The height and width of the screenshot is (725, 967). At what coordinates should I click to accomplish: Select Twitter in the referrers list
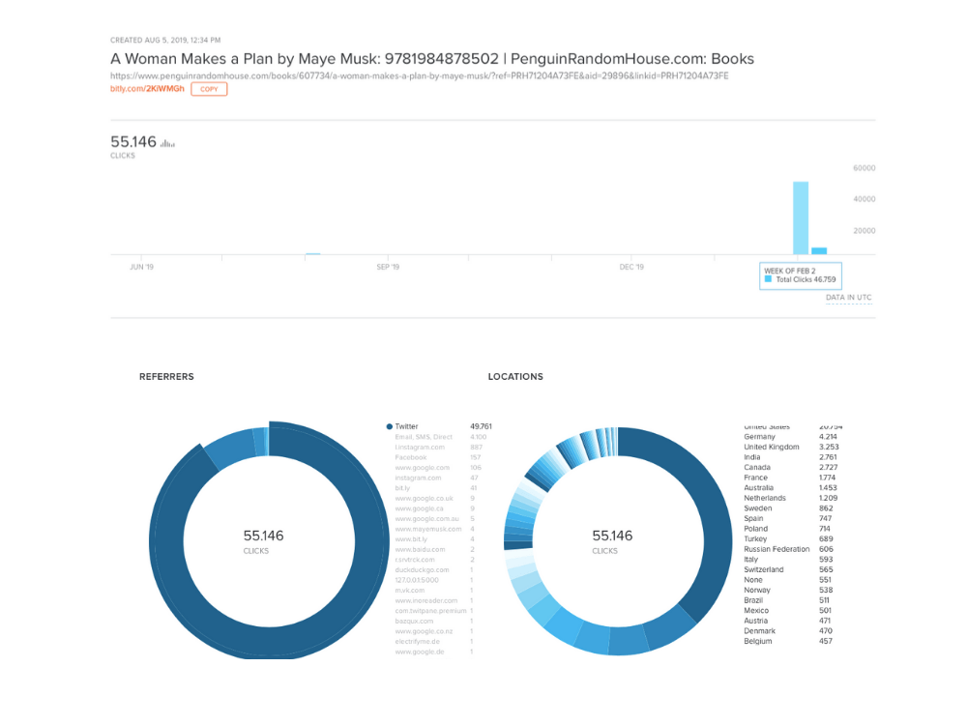coord(407,426)
